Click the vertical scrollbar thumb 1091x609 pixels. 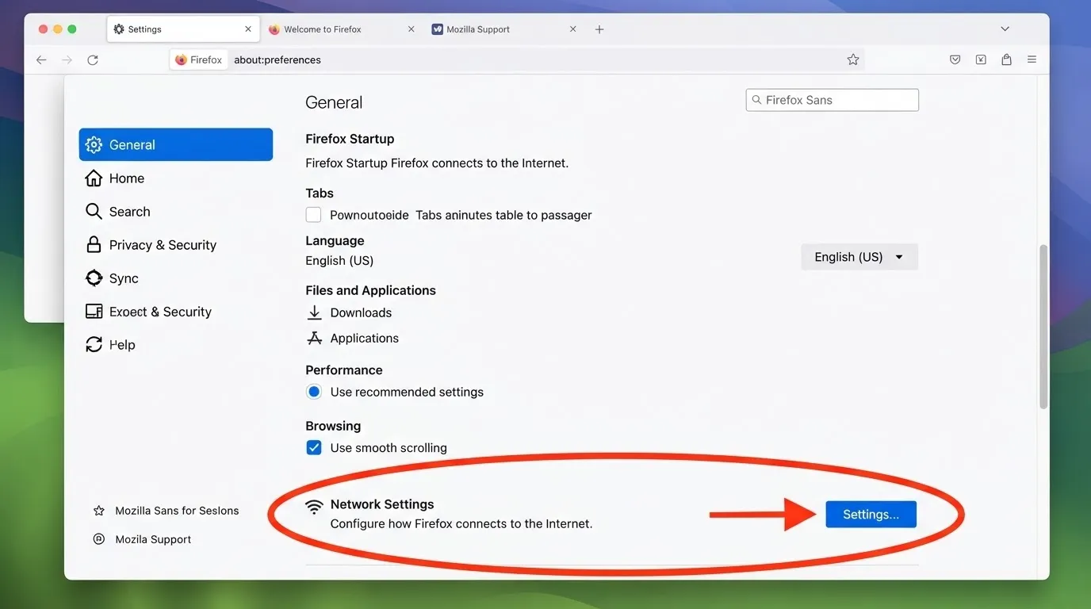point(1043,327)
